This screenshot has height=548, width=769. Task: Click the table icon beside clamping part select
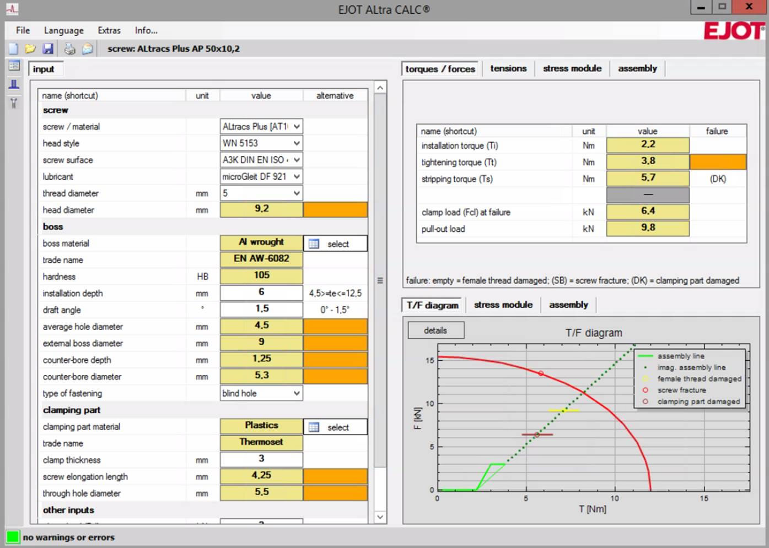[314, 427]
